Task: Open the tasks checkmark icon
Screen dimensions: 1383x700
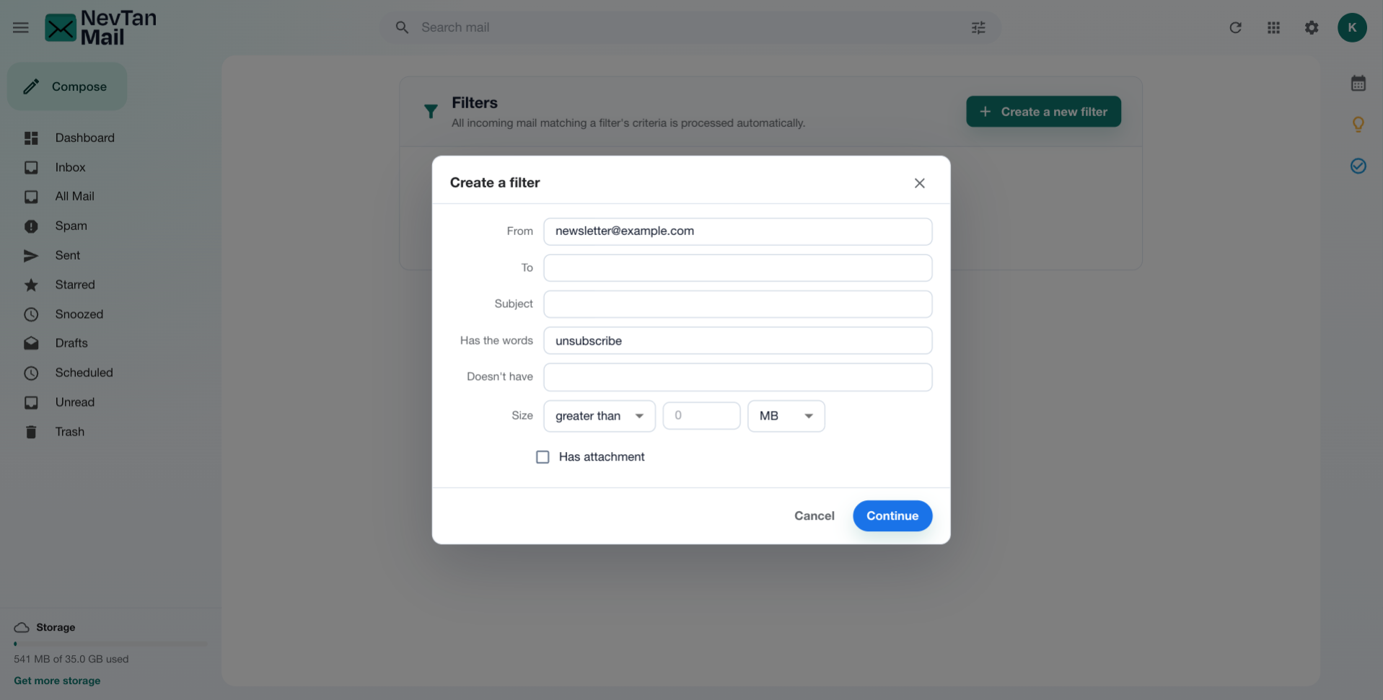Action: 1358,166
